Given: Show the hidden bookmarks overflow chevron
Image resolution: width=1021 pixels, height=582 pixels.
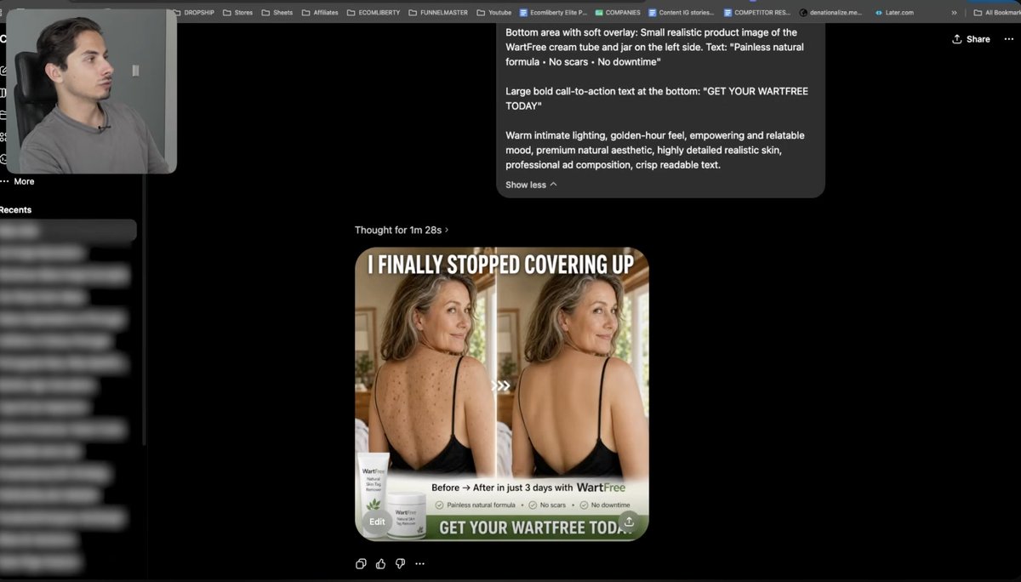Looking at the screenshot, I should tap(954, 13).
